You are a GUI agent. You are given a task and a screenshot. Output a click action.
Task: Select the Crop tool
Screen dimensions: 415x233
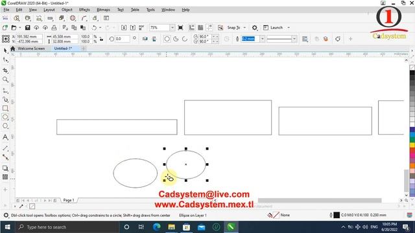tap(5, 71)
